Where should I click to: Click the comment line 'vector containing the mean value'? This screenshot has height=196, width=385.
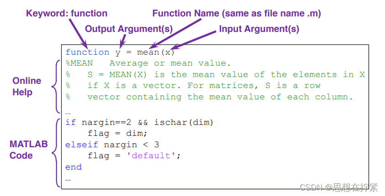(209, 97)
